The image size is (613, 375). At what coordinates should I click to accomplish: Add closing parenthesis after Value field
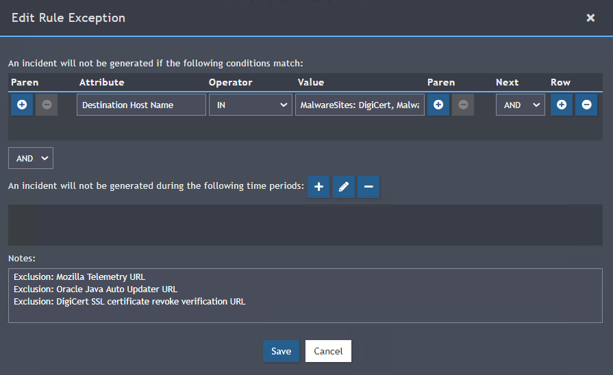click(438, 105)
